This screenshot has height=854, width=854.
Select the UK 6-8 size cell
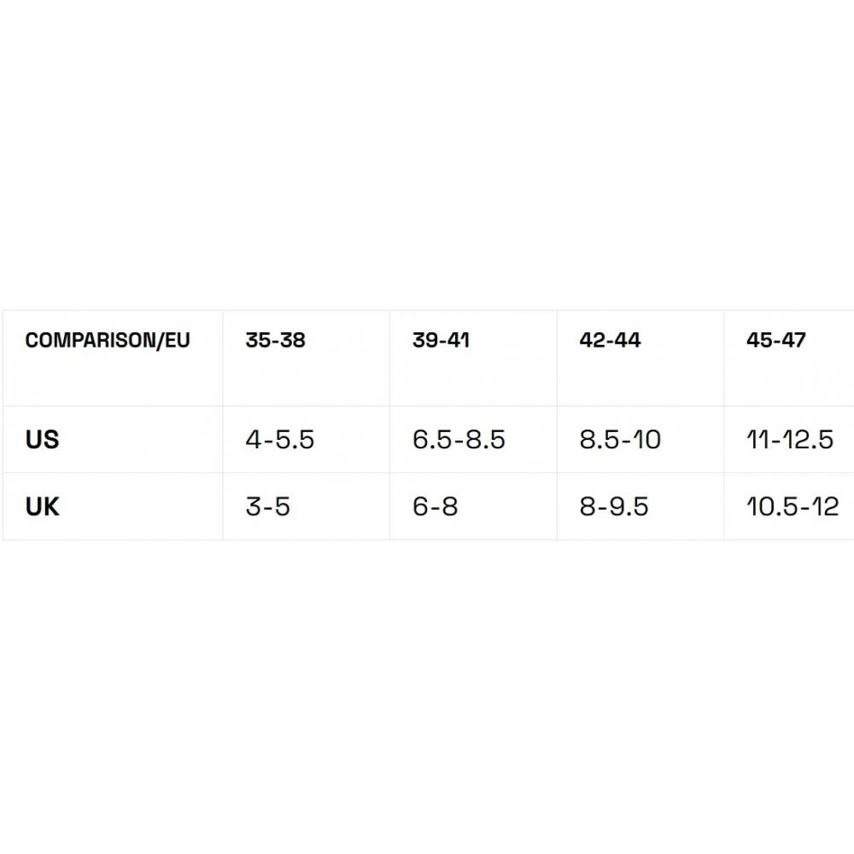coord(435,506)
